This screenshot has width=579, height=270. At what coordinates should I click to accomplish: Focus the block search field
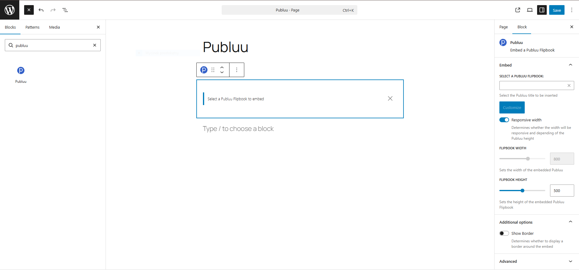tap(53, 45)
